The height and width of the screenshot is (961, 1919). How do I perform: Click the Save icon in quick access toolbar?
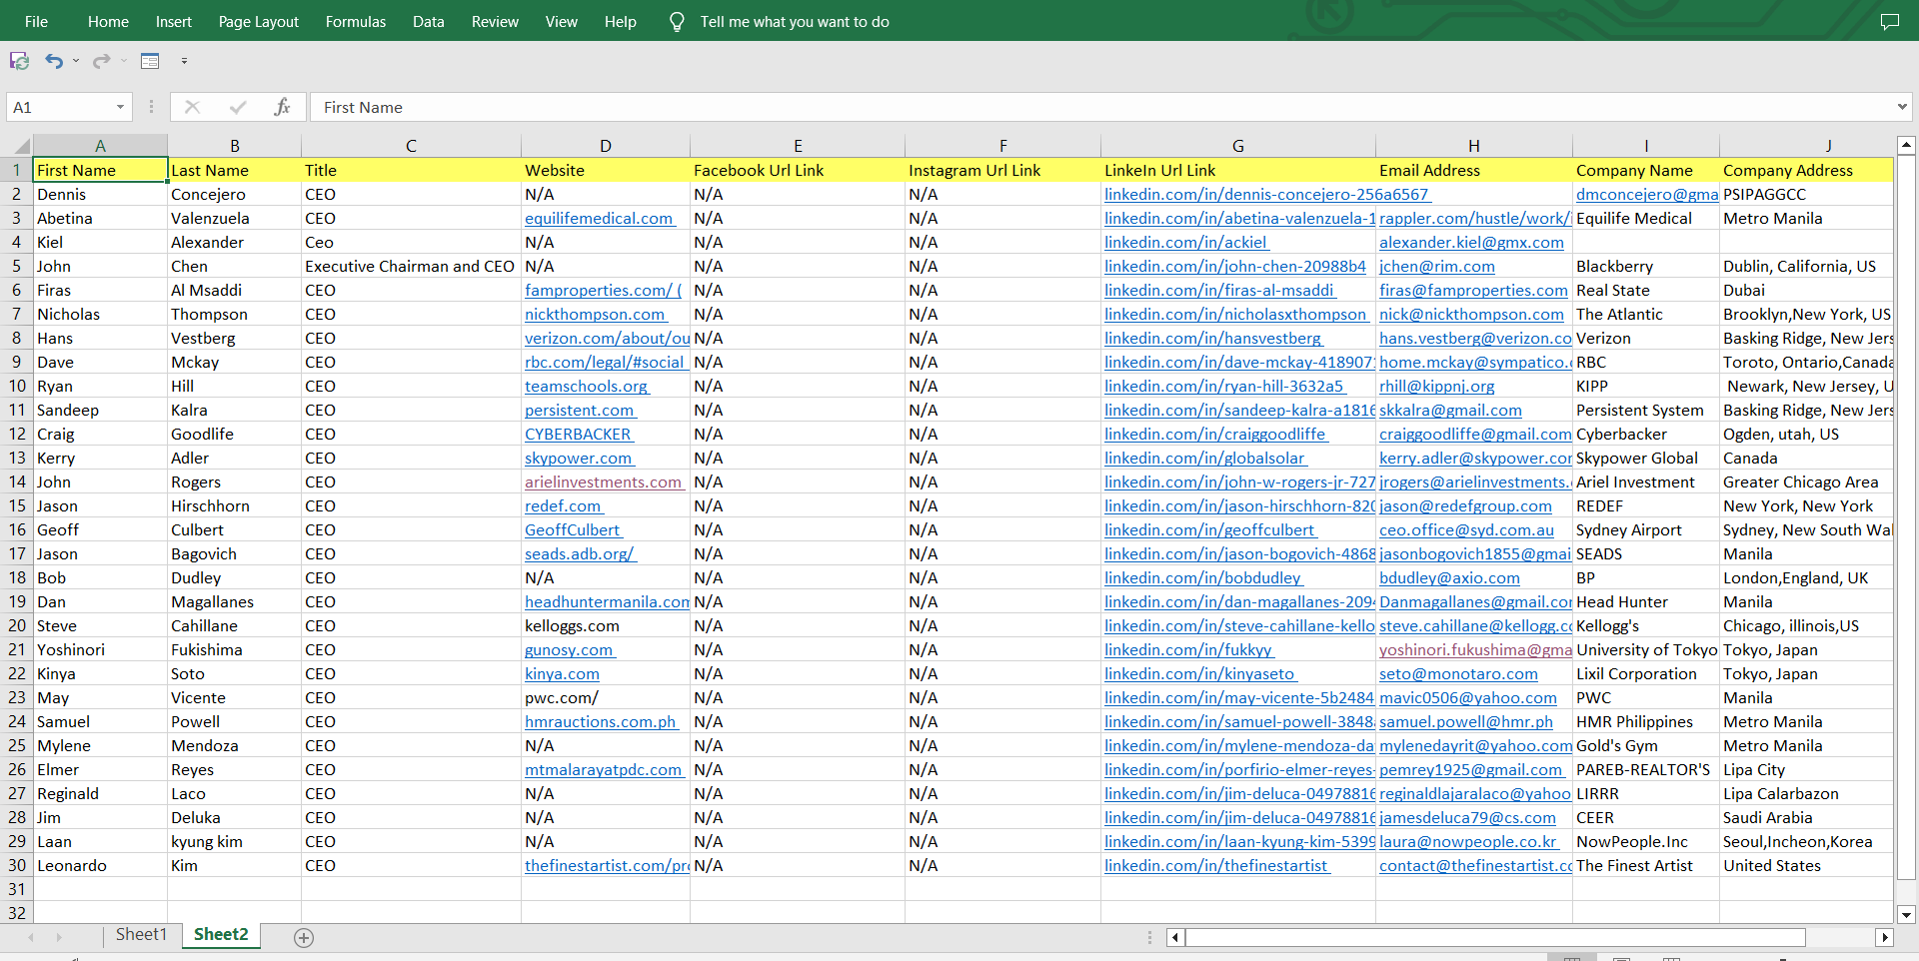pyautogui.click(x=19, y=61)
